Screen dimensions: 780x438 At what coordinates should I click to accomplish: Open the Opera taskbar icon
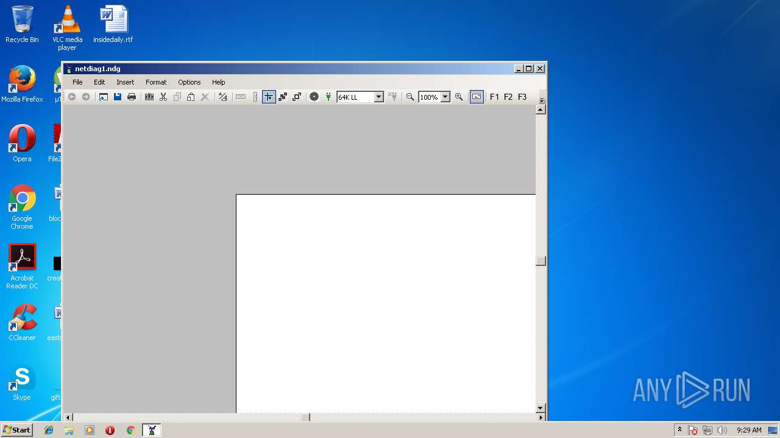pyautogui.click(x=110, y=430)
